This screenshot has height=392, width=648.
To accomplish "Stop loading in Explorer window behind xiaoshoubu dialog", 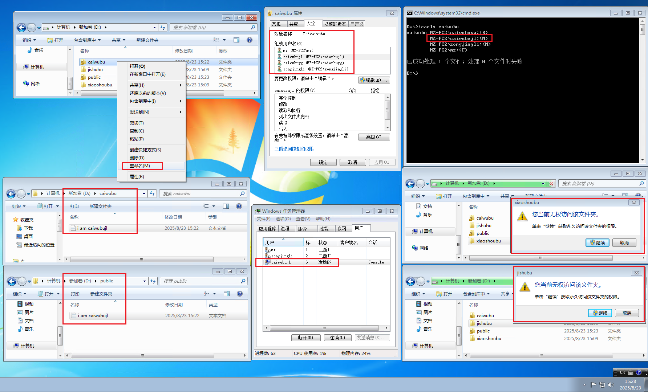I will (551, 184).
